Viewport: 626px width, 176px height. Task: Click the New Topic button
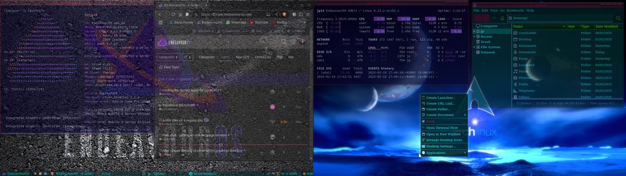tap(169, 67)
